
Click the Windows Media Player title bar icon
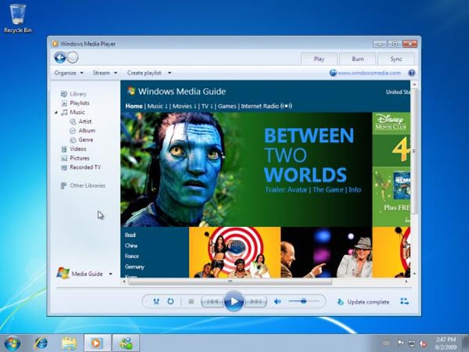(x=54, y=43)
